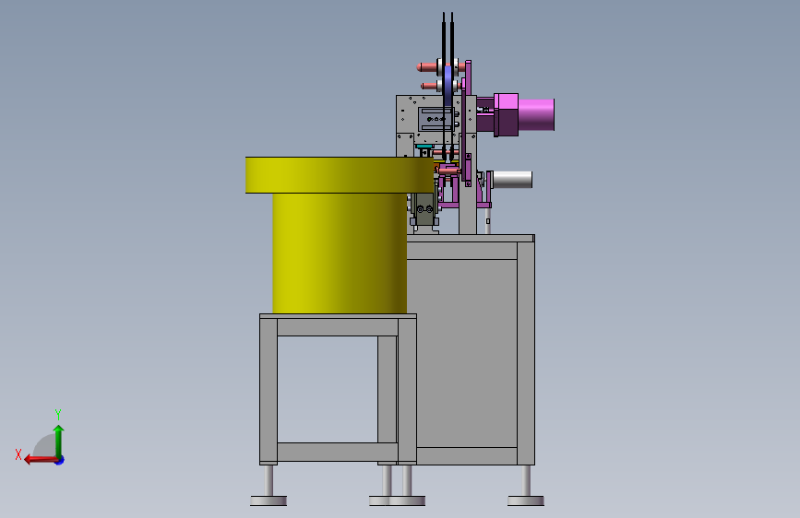Select the small cyan part under the plate
Viewport: 800px width, 518px height.
click(424, 147)
